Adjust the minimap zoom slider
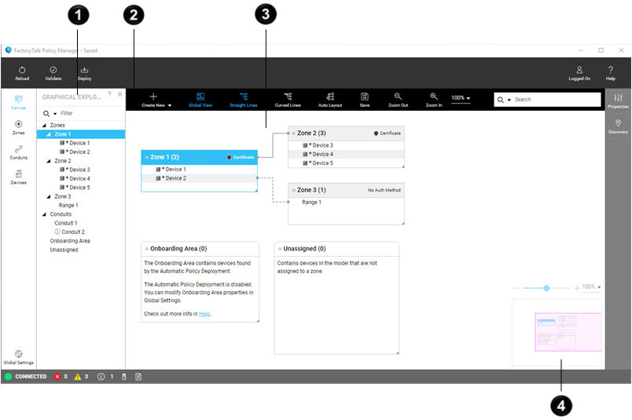This screenshot has width=632, height=420. 546,288
